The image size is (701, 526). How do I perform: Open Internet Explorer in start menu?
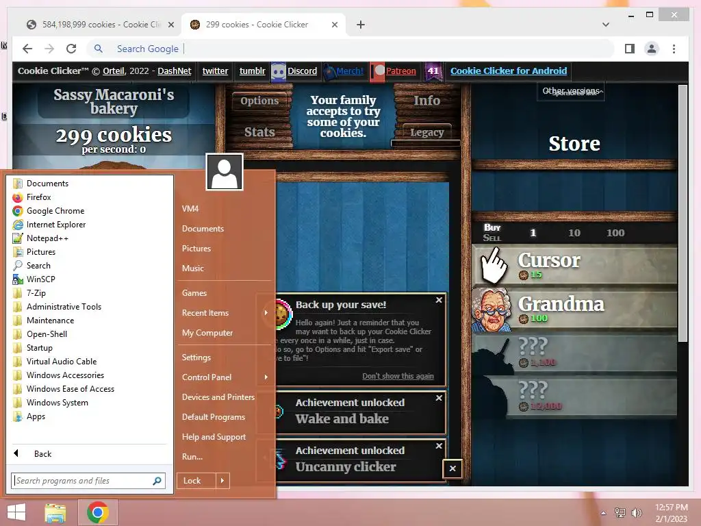tap(56, 225)
